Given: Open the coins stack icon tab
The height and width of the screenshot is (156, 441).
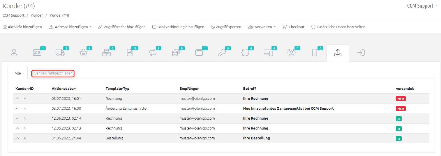Looking at the screenshot, I should coord(176,53).
